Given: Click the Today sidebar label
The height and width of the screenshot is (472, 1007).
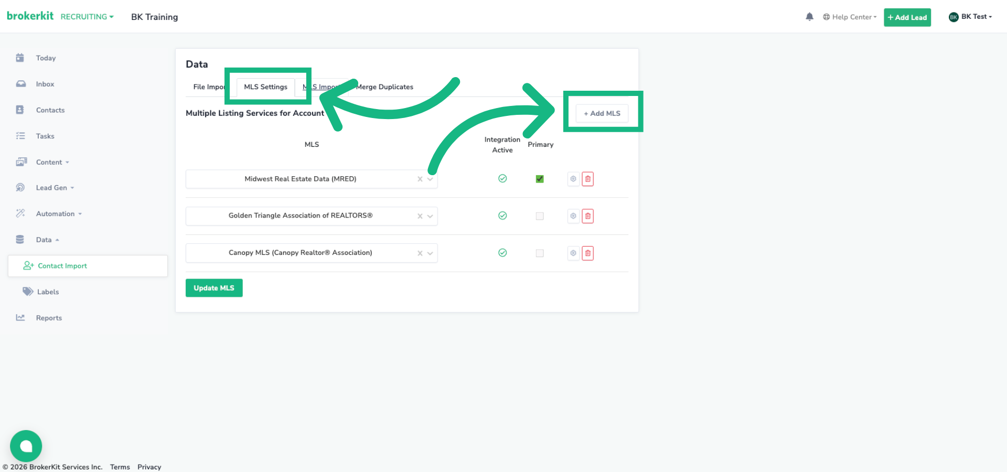Looking at the screenshot, I should pyautogui.click(x=46, y=58).
